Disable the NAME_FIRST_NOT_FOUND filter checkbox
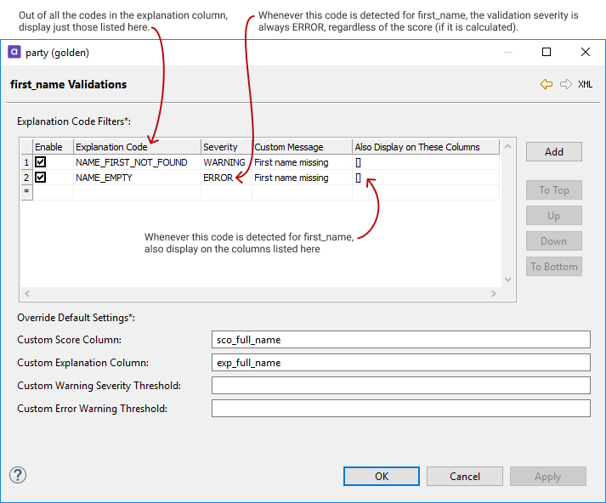This screenshot has height=503, width=606. pyautogui.click(x=40, y=162)
